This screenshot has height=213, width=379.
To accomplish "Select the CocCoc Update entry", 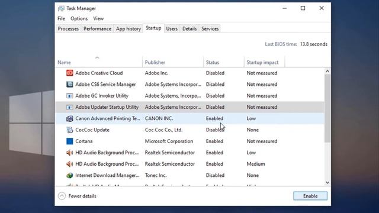I will 92,130.
